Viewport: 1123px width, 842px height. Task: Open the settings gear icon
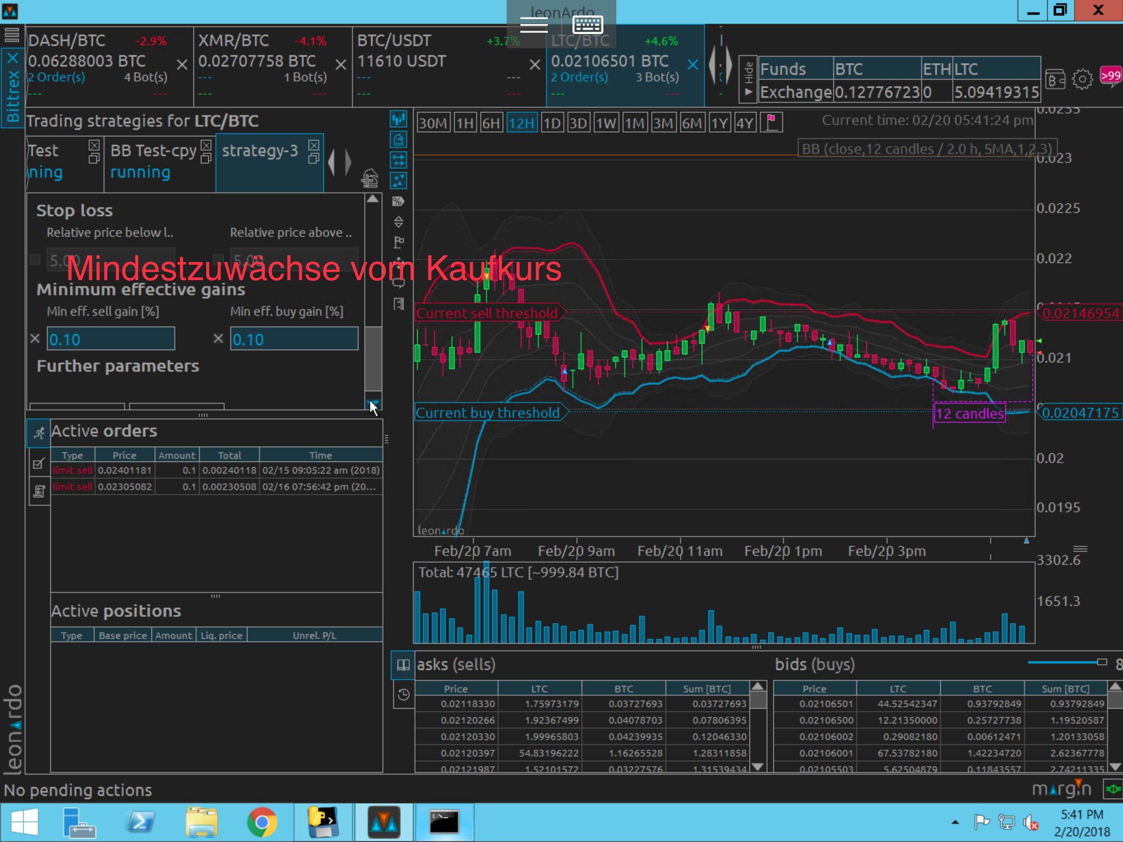point(1082,79)
